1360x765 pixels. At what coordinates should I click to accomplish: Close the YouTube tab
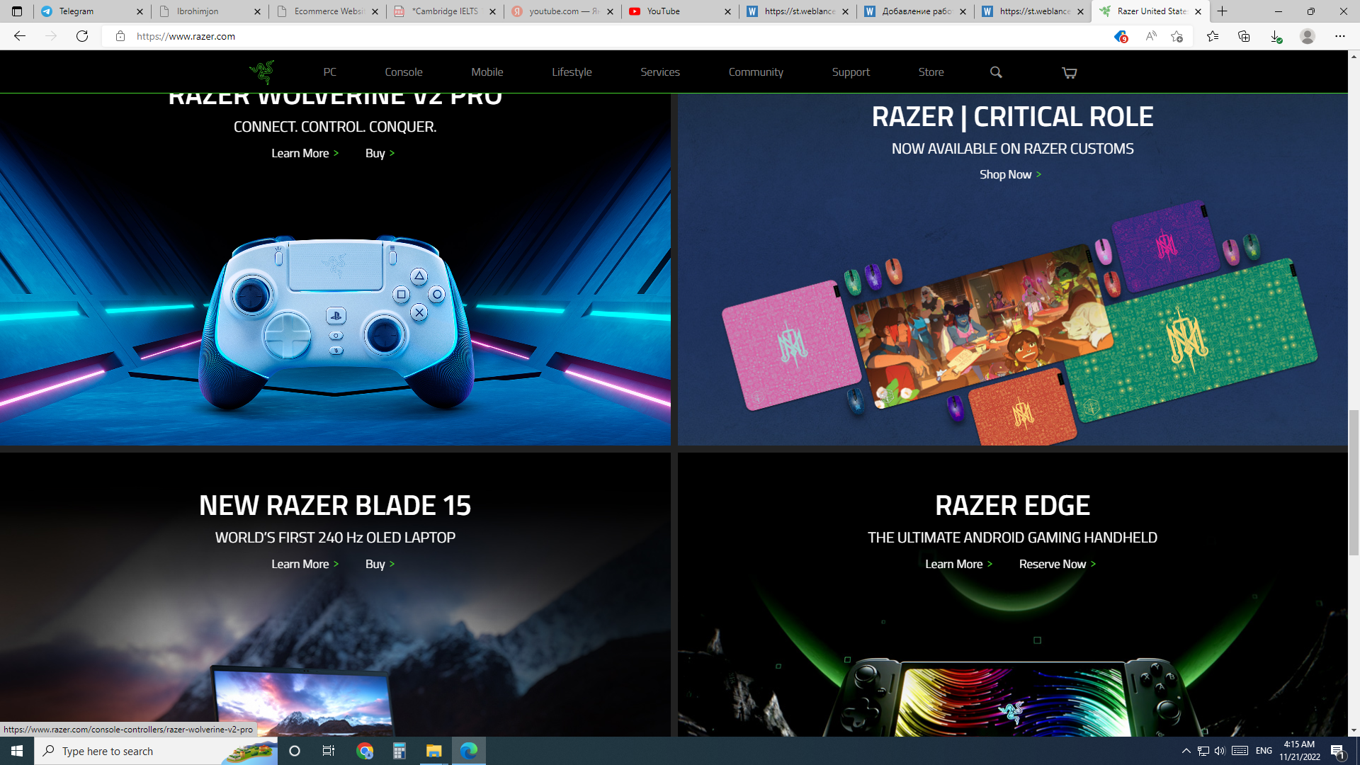tap(727, 11)
